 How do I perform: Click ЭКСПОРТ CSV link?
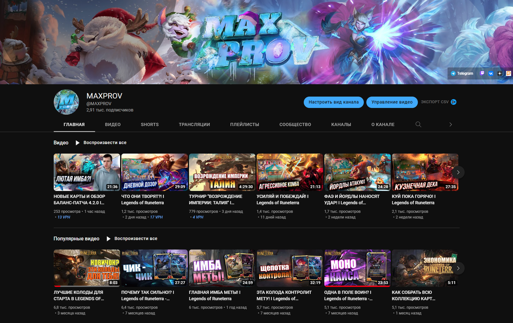[x=435, y=102]
